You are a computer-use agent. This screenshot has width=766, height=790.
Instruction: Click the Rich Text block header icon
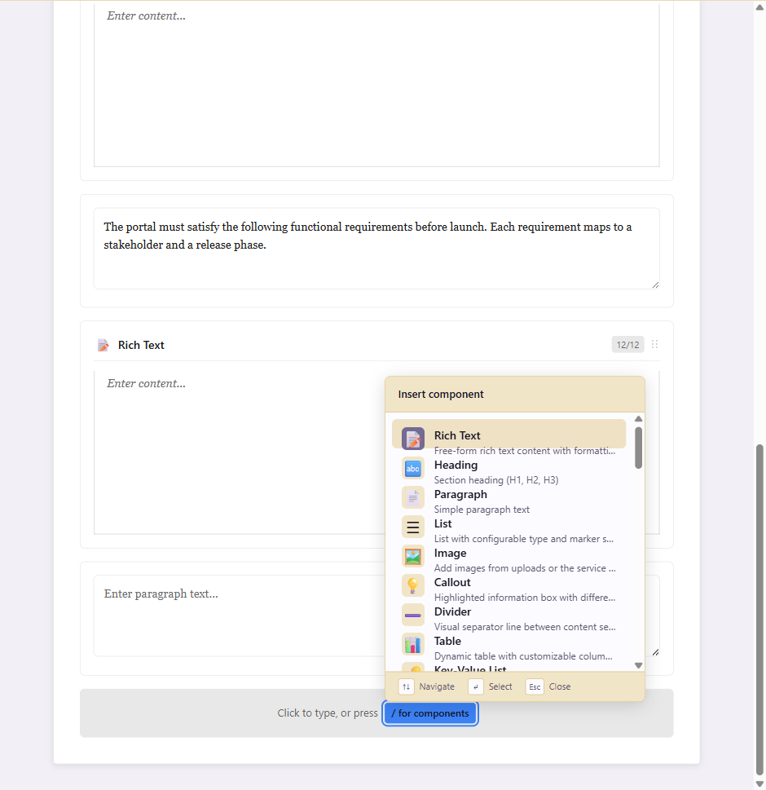pos(103,345)
